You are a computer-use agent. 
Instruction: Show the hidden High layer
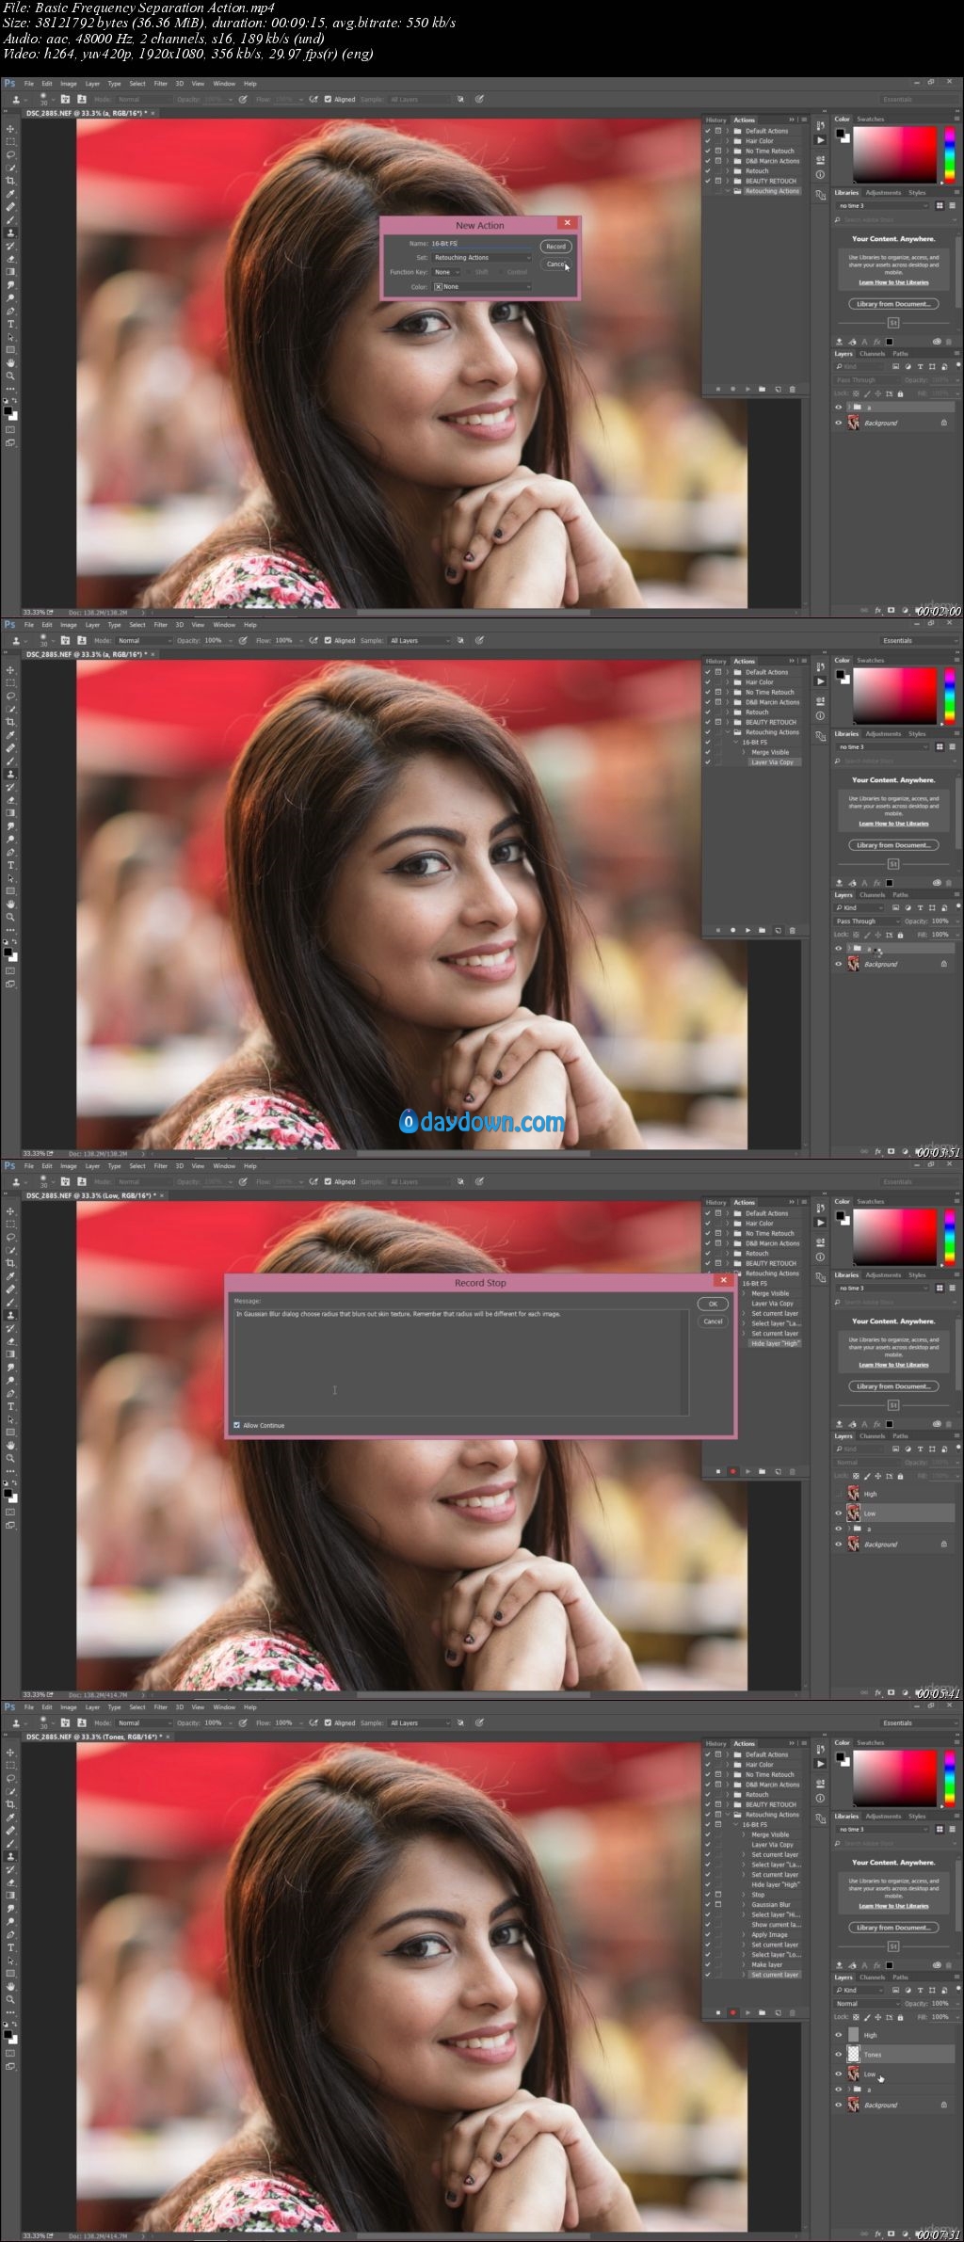tap(838, 1494)
